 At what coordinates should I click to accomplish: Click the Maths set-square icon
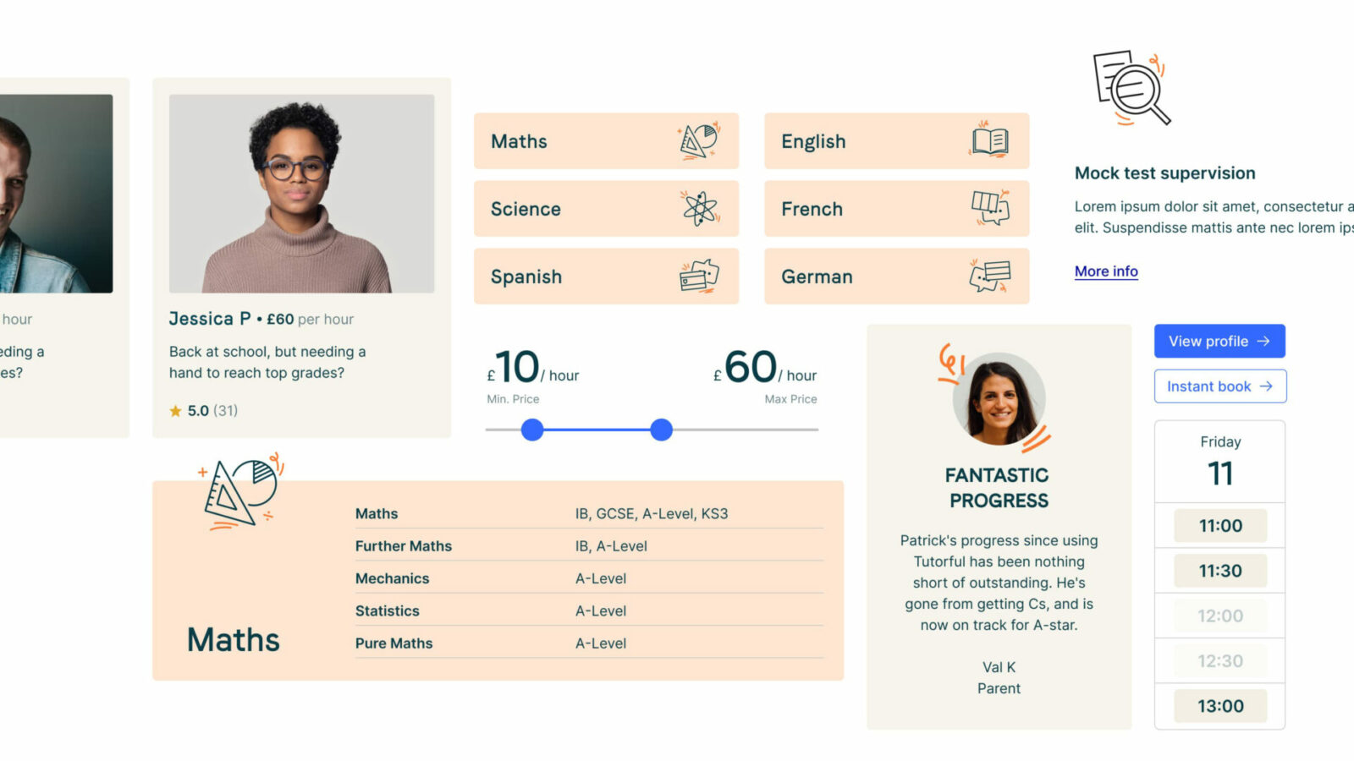pyautogui.click(x=697, y=140)
